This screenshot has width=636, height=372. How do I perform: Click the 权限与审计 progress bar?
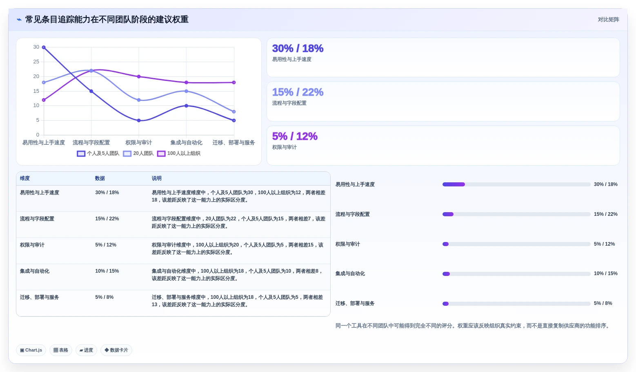click(516, 244)
